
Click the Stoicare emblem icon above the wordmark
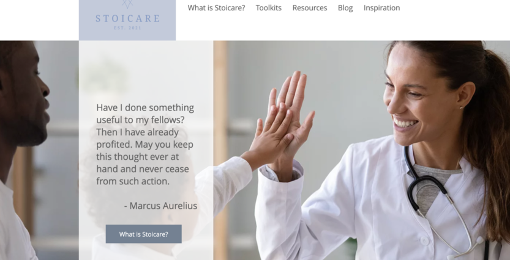(127, 4)
